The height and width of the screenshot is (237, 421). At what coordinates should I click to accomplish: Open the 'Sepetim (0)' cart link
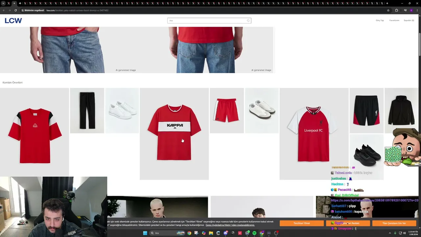point(409,20)
